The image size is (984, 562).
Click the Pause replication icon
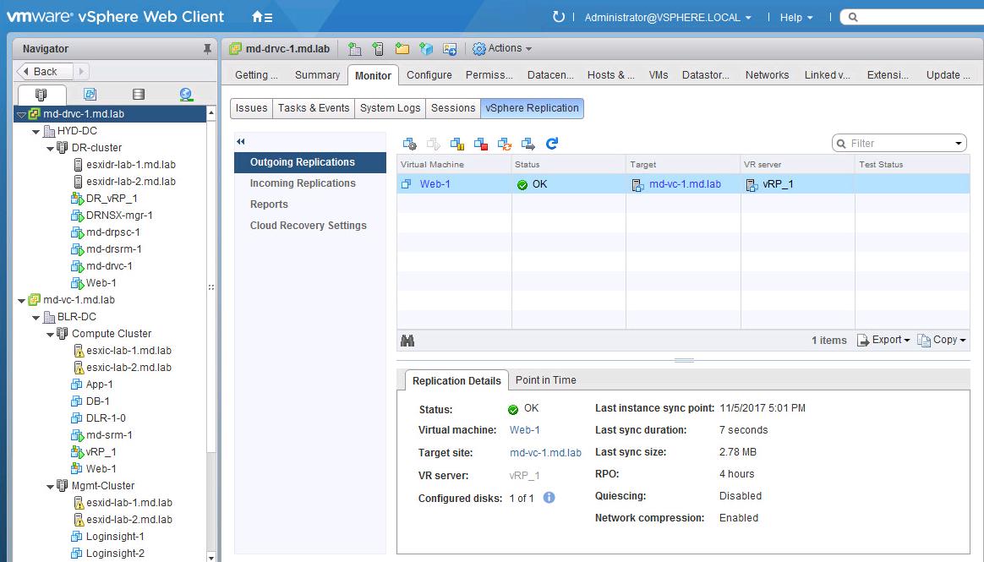coord(457,144)
